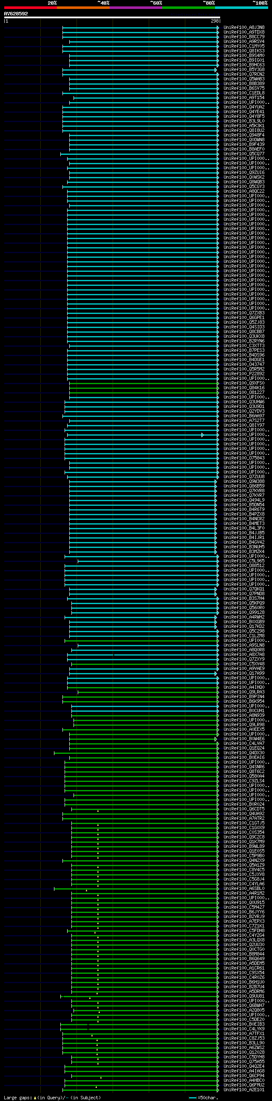
Task: Click the alignment bar for UniRef100_Q5CQ77
Action: pyautogui.click(x=140, y=154)
